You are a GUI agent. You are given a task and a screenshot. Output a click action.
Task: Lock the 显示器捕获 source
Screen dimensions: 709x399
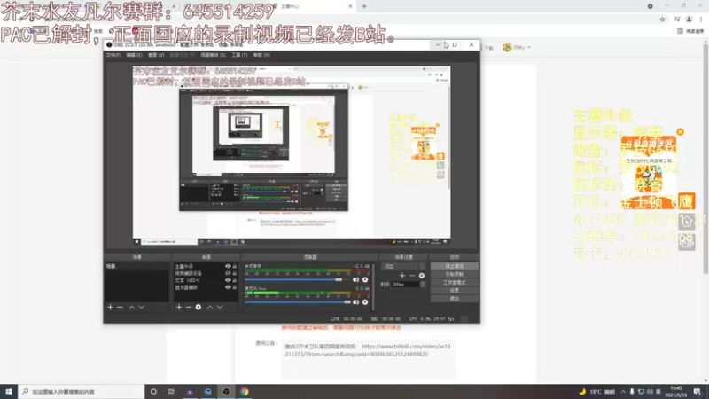click(x=234, y=287)
